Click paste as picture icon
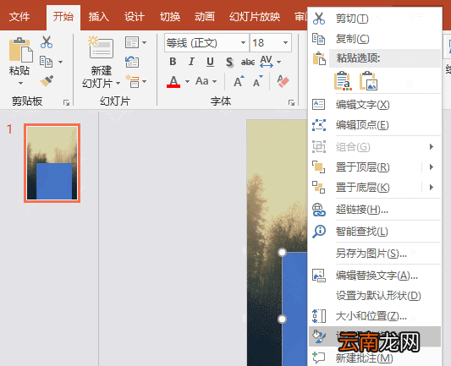This screenshot has height=366, width=451. pos(368,81)
